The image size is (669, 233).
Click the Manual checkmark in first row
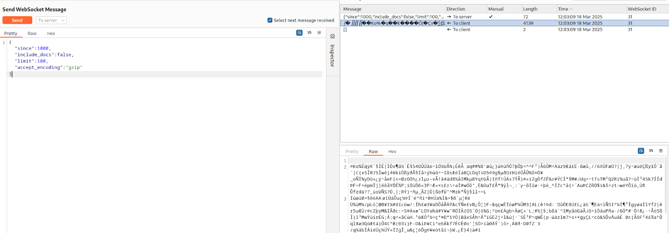coord(491,17)
